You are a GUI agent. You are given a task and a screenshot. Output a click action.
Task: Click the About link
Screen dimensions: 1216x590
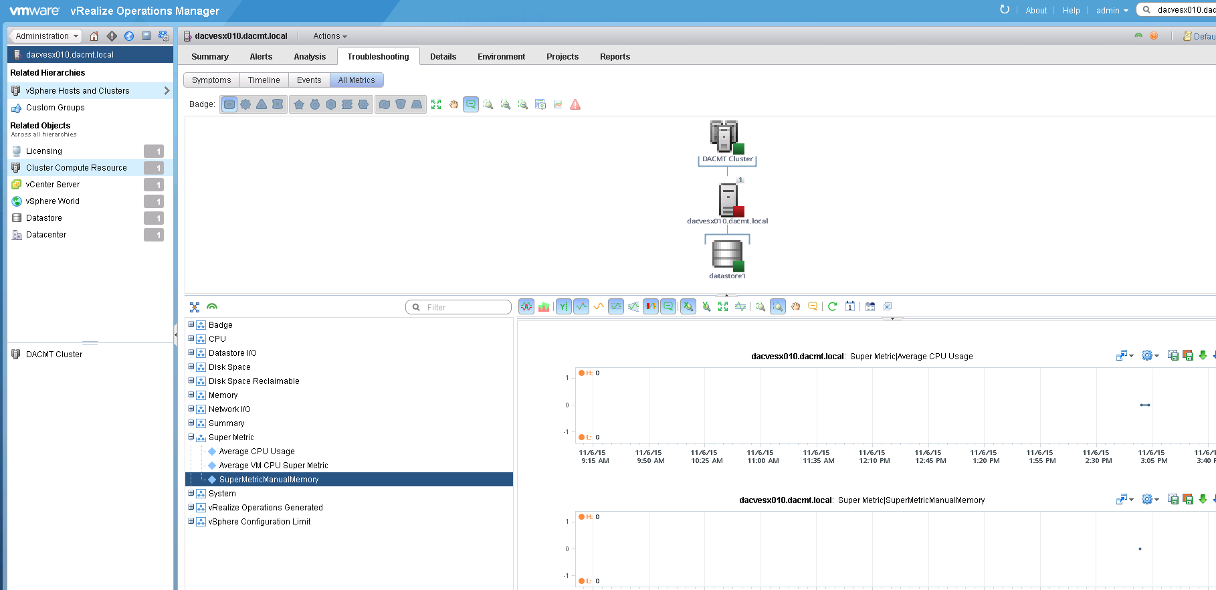coord(1036,10)
